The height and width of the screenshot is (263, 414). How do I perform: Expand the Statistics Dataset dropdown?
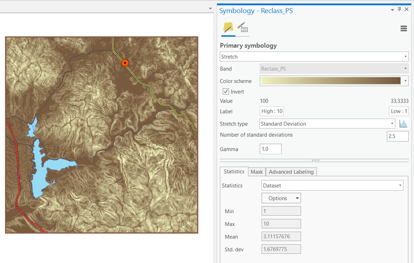(332, 185)
